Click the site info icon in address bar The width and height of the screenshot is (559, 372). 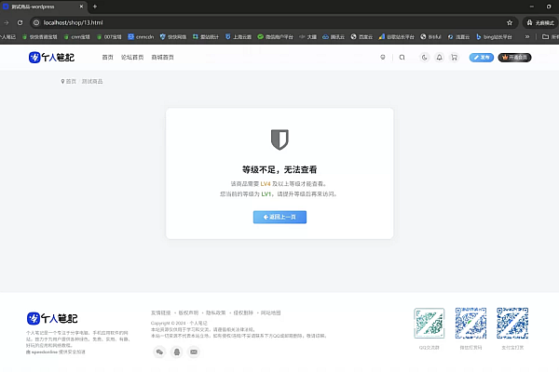(36, 22)
